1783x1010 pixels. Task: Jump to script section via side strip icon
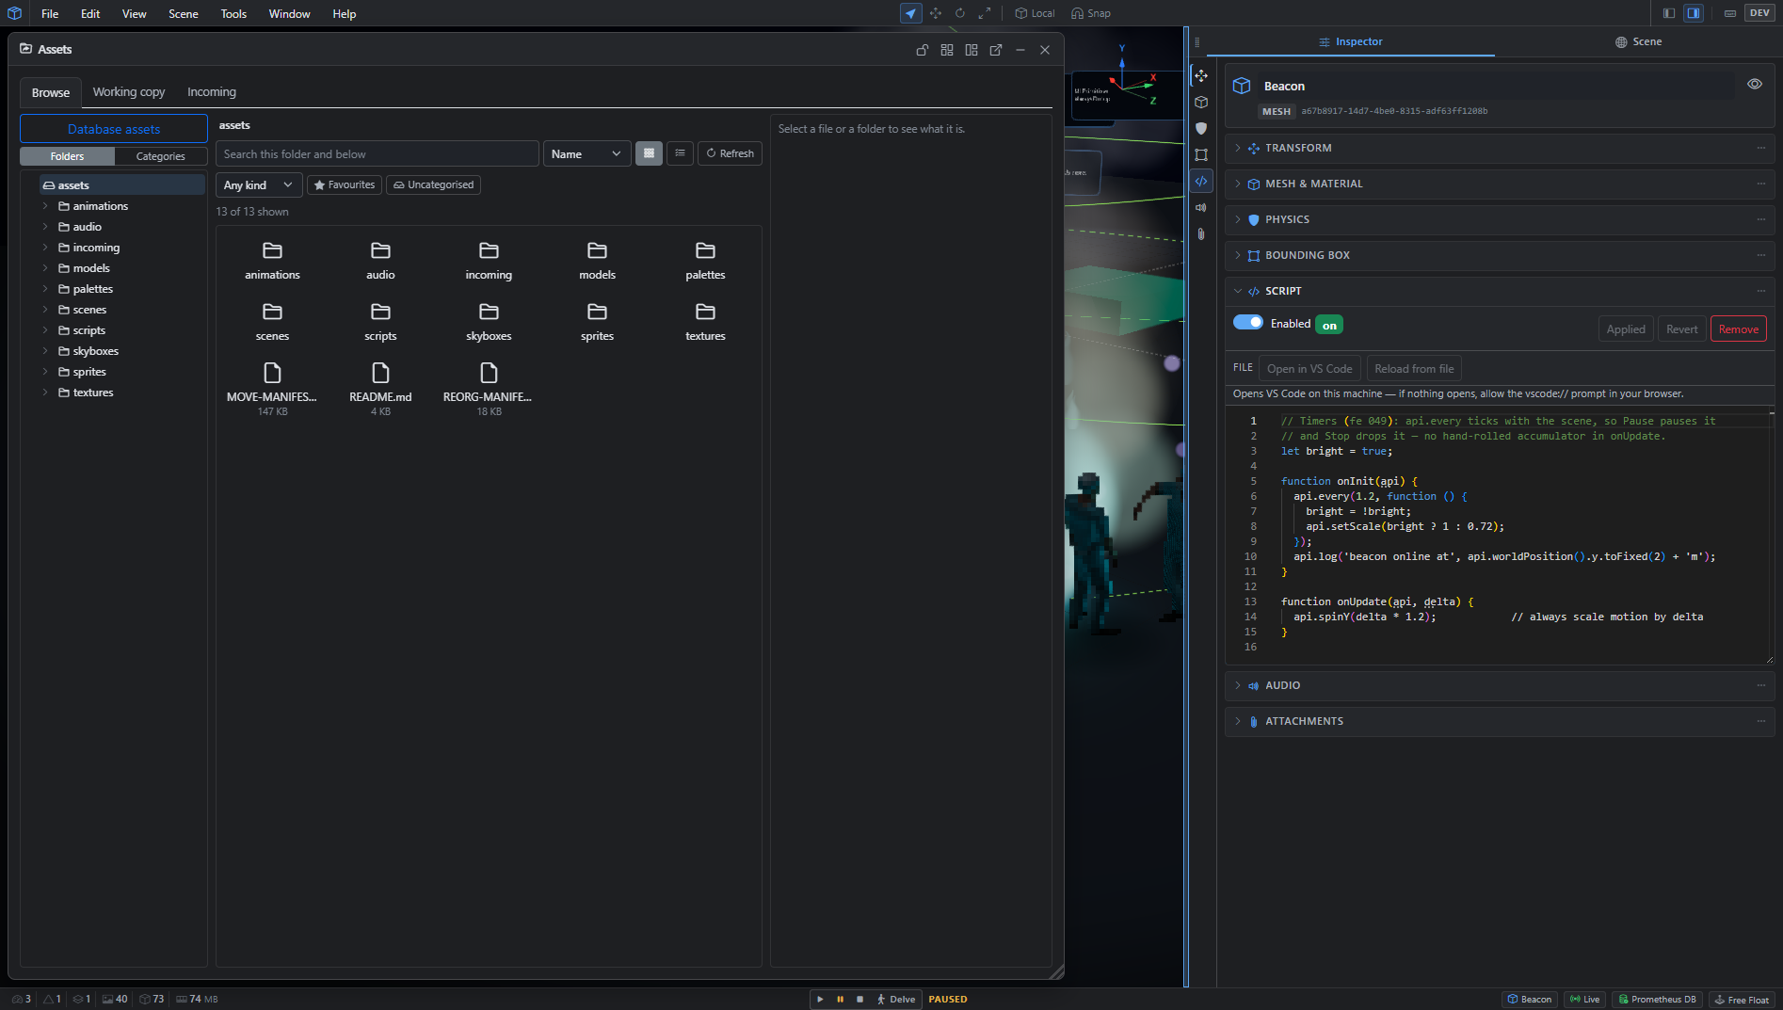[x=1201, y=181]
